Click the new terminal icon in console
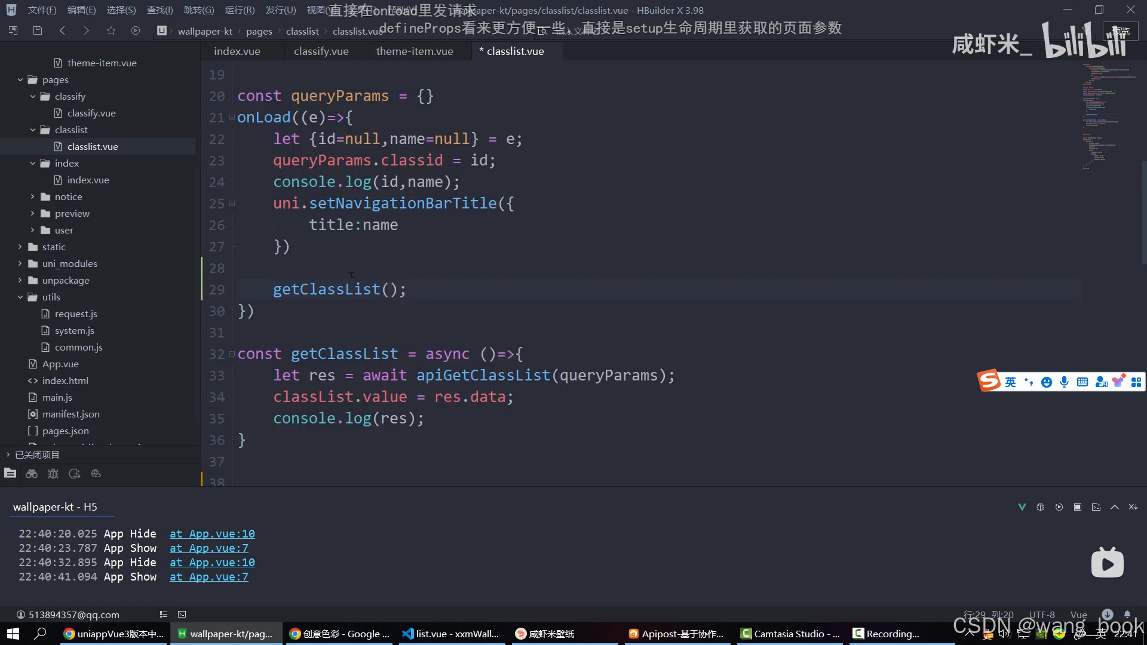1147x645 pixels. pos(1096,507)
